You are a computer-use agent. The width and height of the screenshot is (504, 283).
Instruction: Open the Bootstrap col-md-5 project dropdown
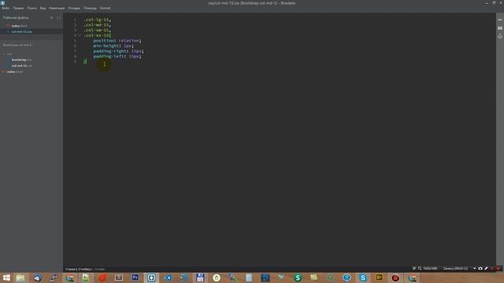coord(18,45)
